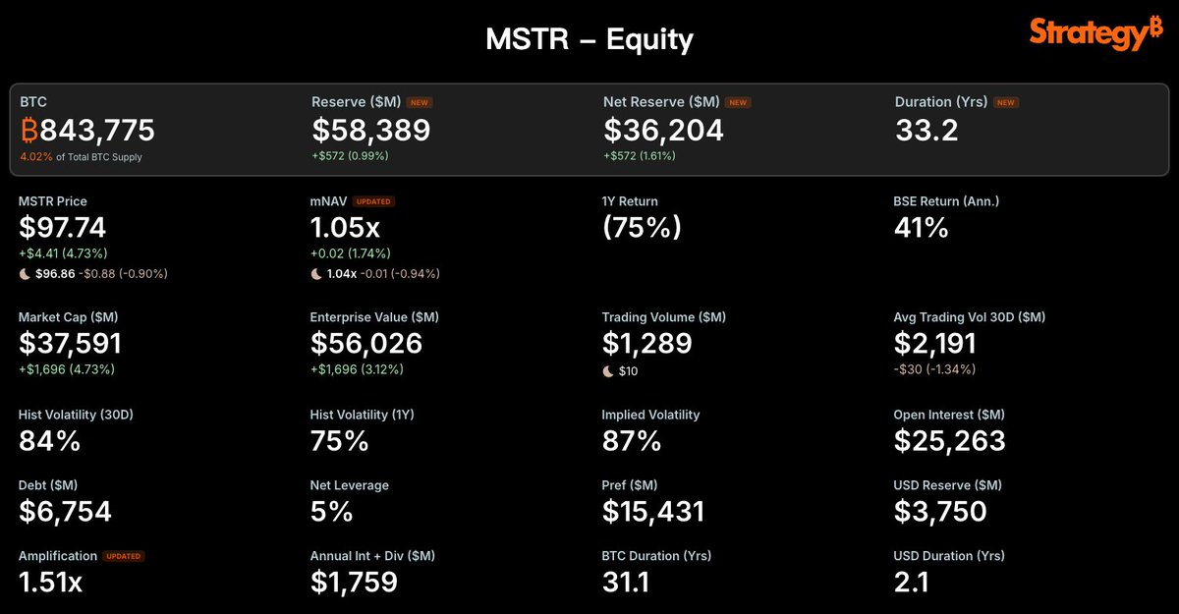Click the moon icon under MSTR Price

click(x=25, y=273)
